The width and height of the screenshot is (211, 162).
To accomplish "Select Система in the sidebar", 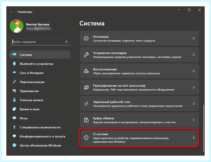I will pos(40,54).
